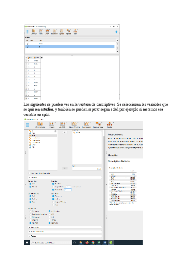Expand the Basic plots section
This screenshot has height=278, width=196.
tap(65, 227)
